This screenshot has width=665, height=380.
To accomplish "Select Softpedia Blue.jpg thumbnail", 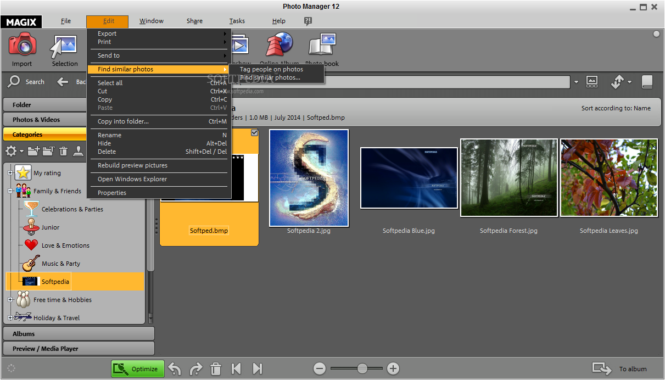I will [409, 178].
